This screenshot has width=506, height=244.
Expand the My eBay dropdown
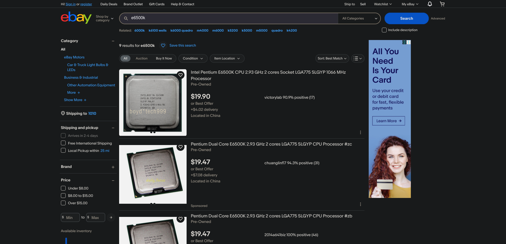coord(410,4)
